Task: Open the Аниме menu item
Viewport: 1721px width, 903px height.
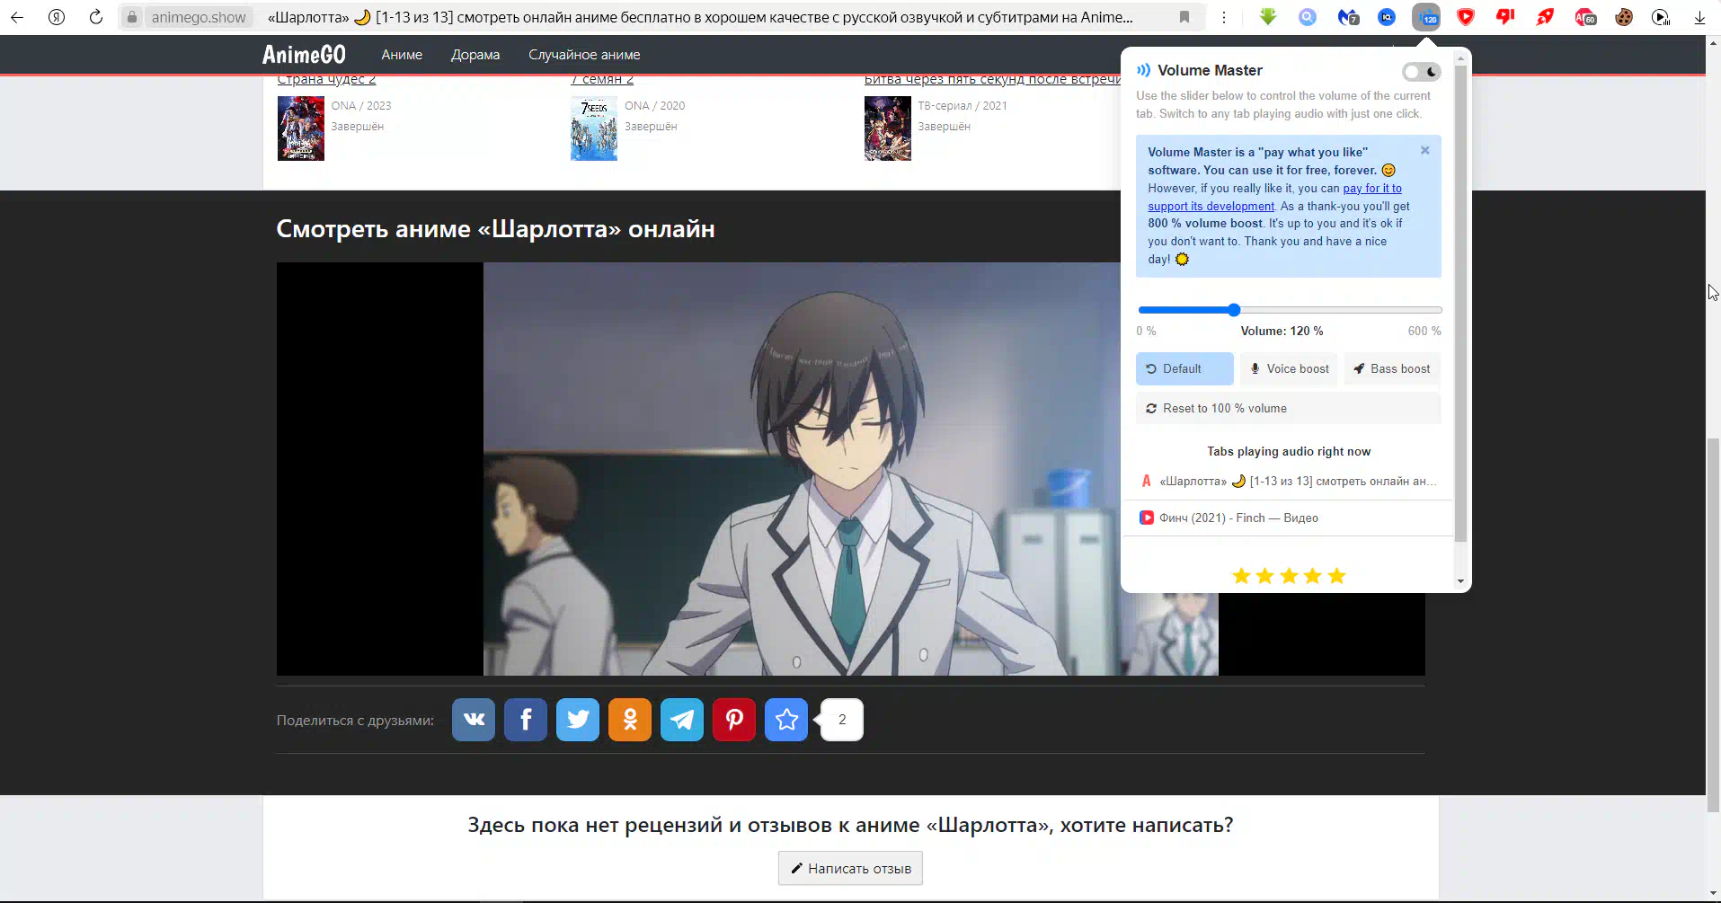Action: tap(402, 55)
